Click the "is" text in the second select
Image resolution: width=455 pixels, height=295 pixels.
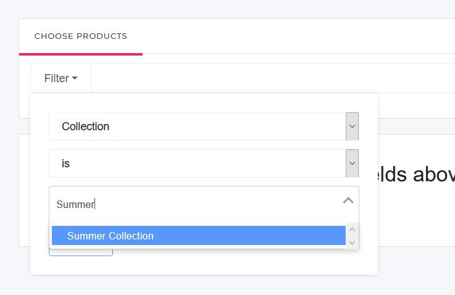click(65, 164)
